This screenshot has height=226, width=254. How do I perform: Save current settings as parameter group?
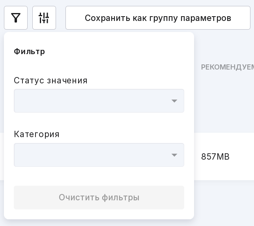tap(158, 18)
